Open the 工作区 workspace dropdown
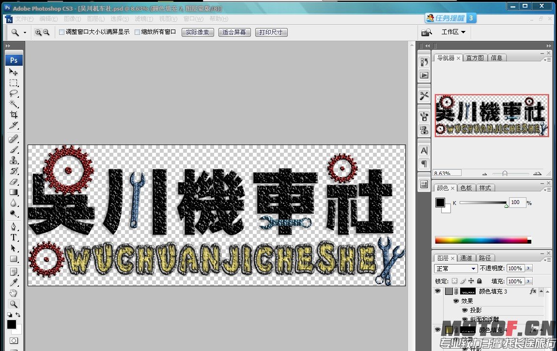557x351 pixels. pyautogui.click(x=453, y=32)
